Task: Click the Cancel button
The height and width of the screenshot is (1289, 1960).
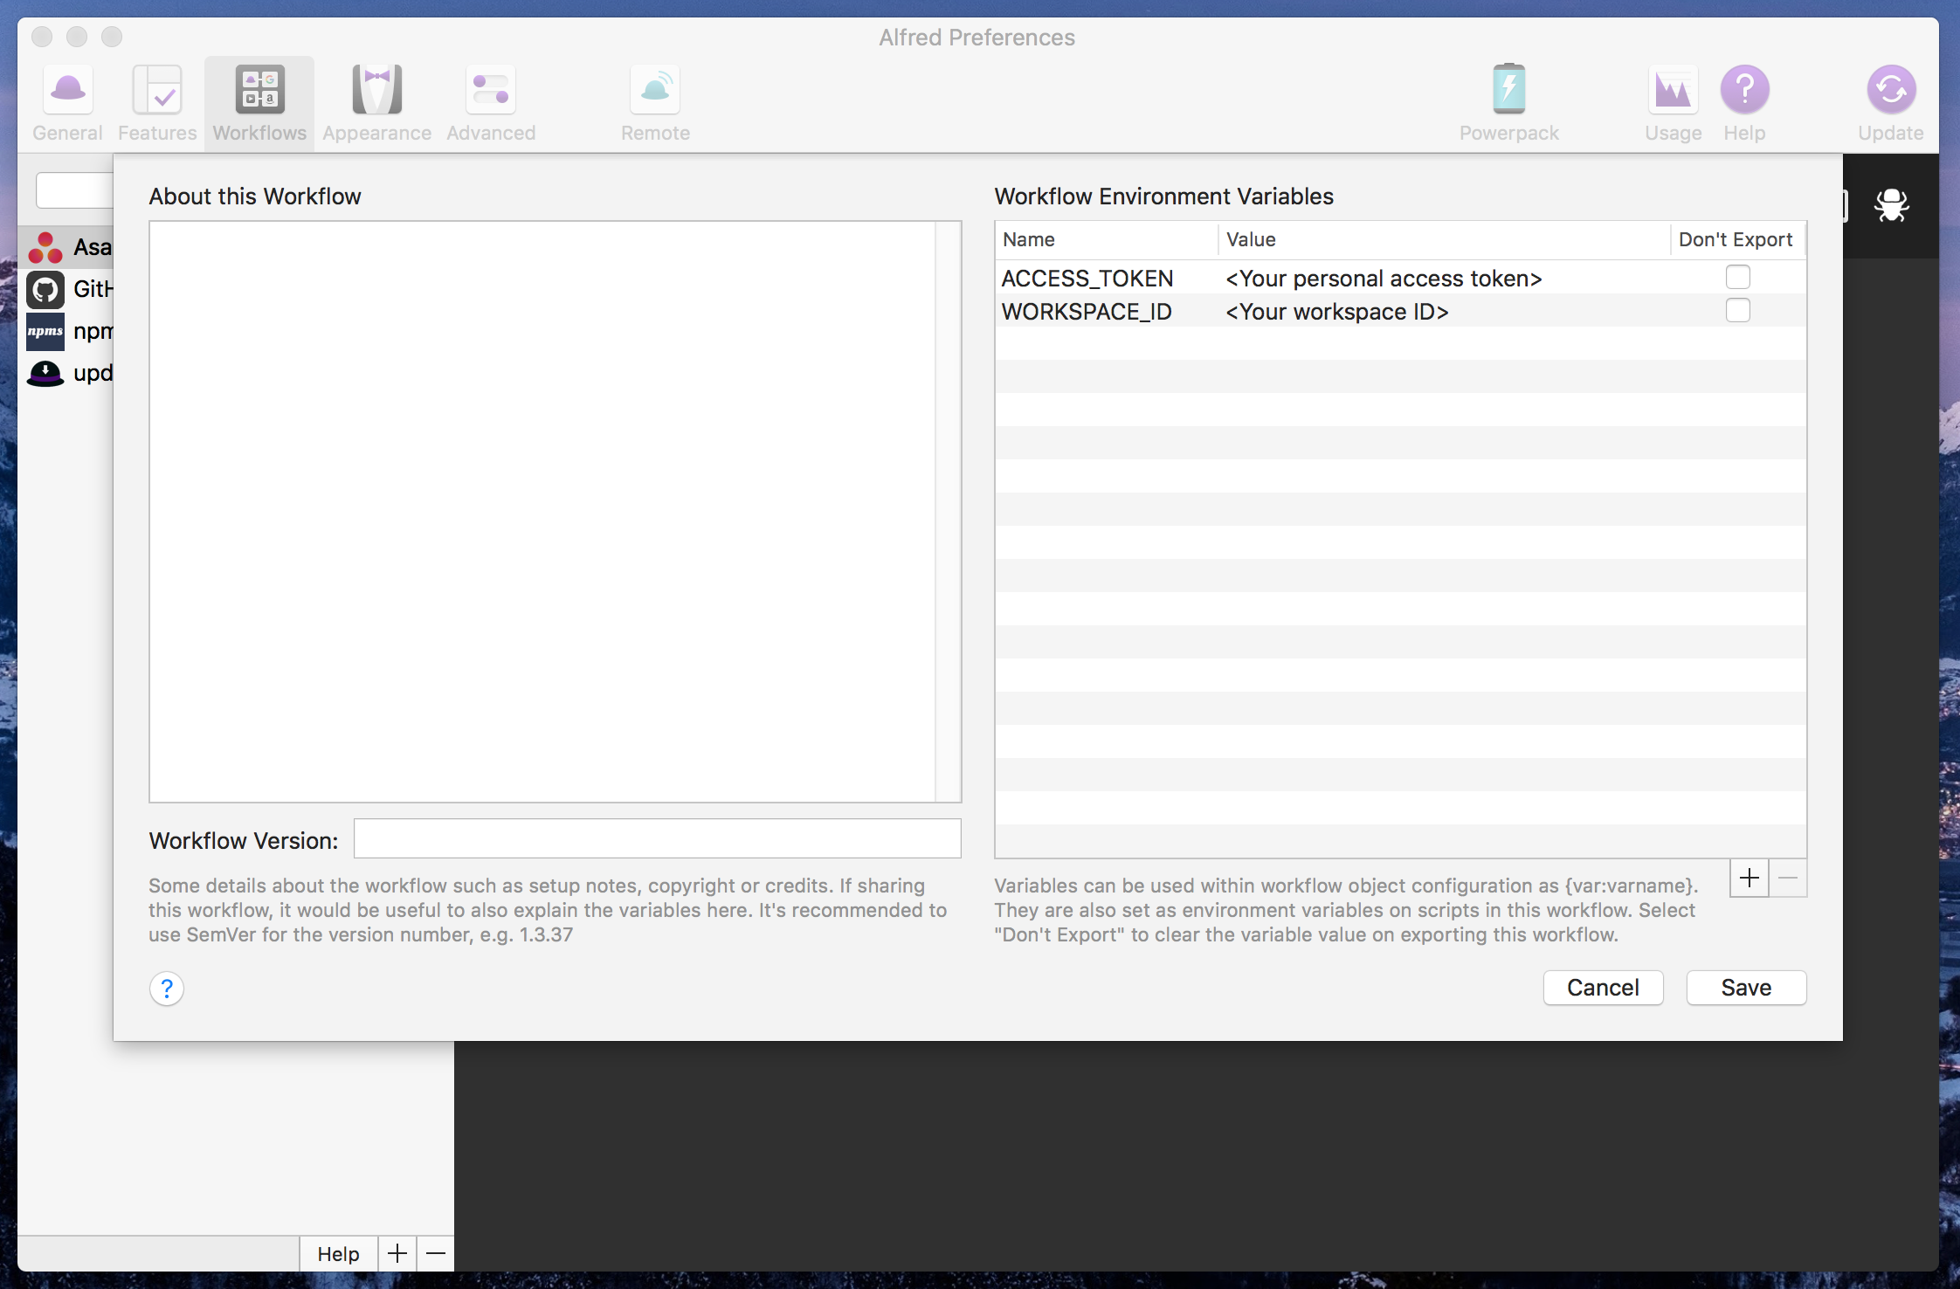Action: click(x=1602, y=987)
